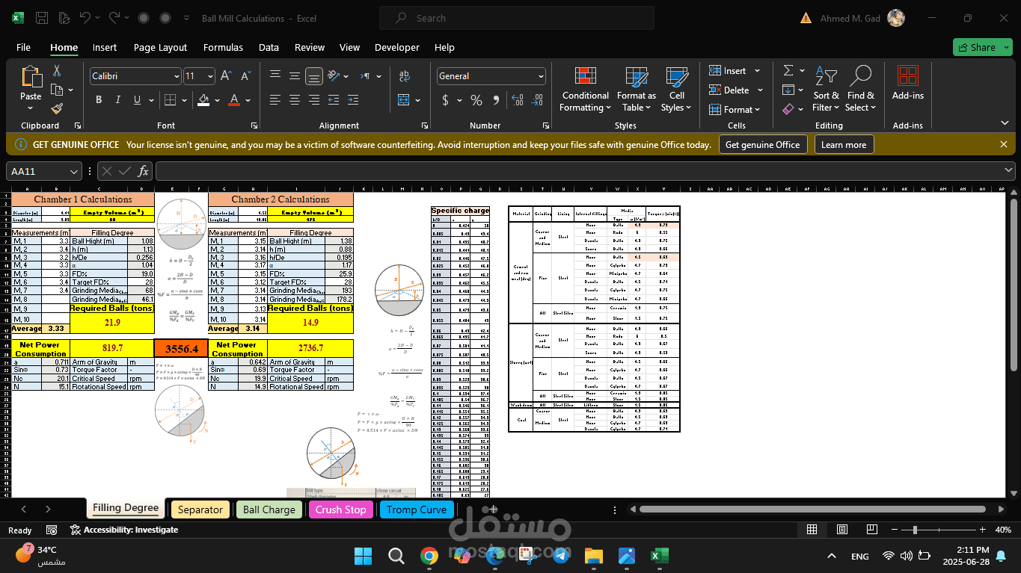1021x573 pixels.
Task: Open Format as Table dropdown
Action: 636,89
